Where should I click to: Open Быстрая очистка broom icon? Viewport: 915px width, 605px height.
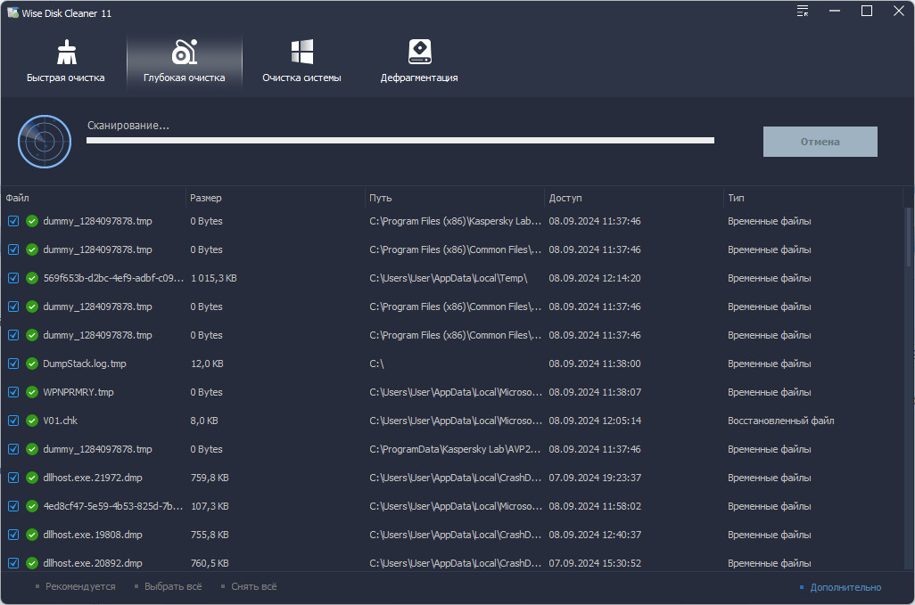click(67, 53)
